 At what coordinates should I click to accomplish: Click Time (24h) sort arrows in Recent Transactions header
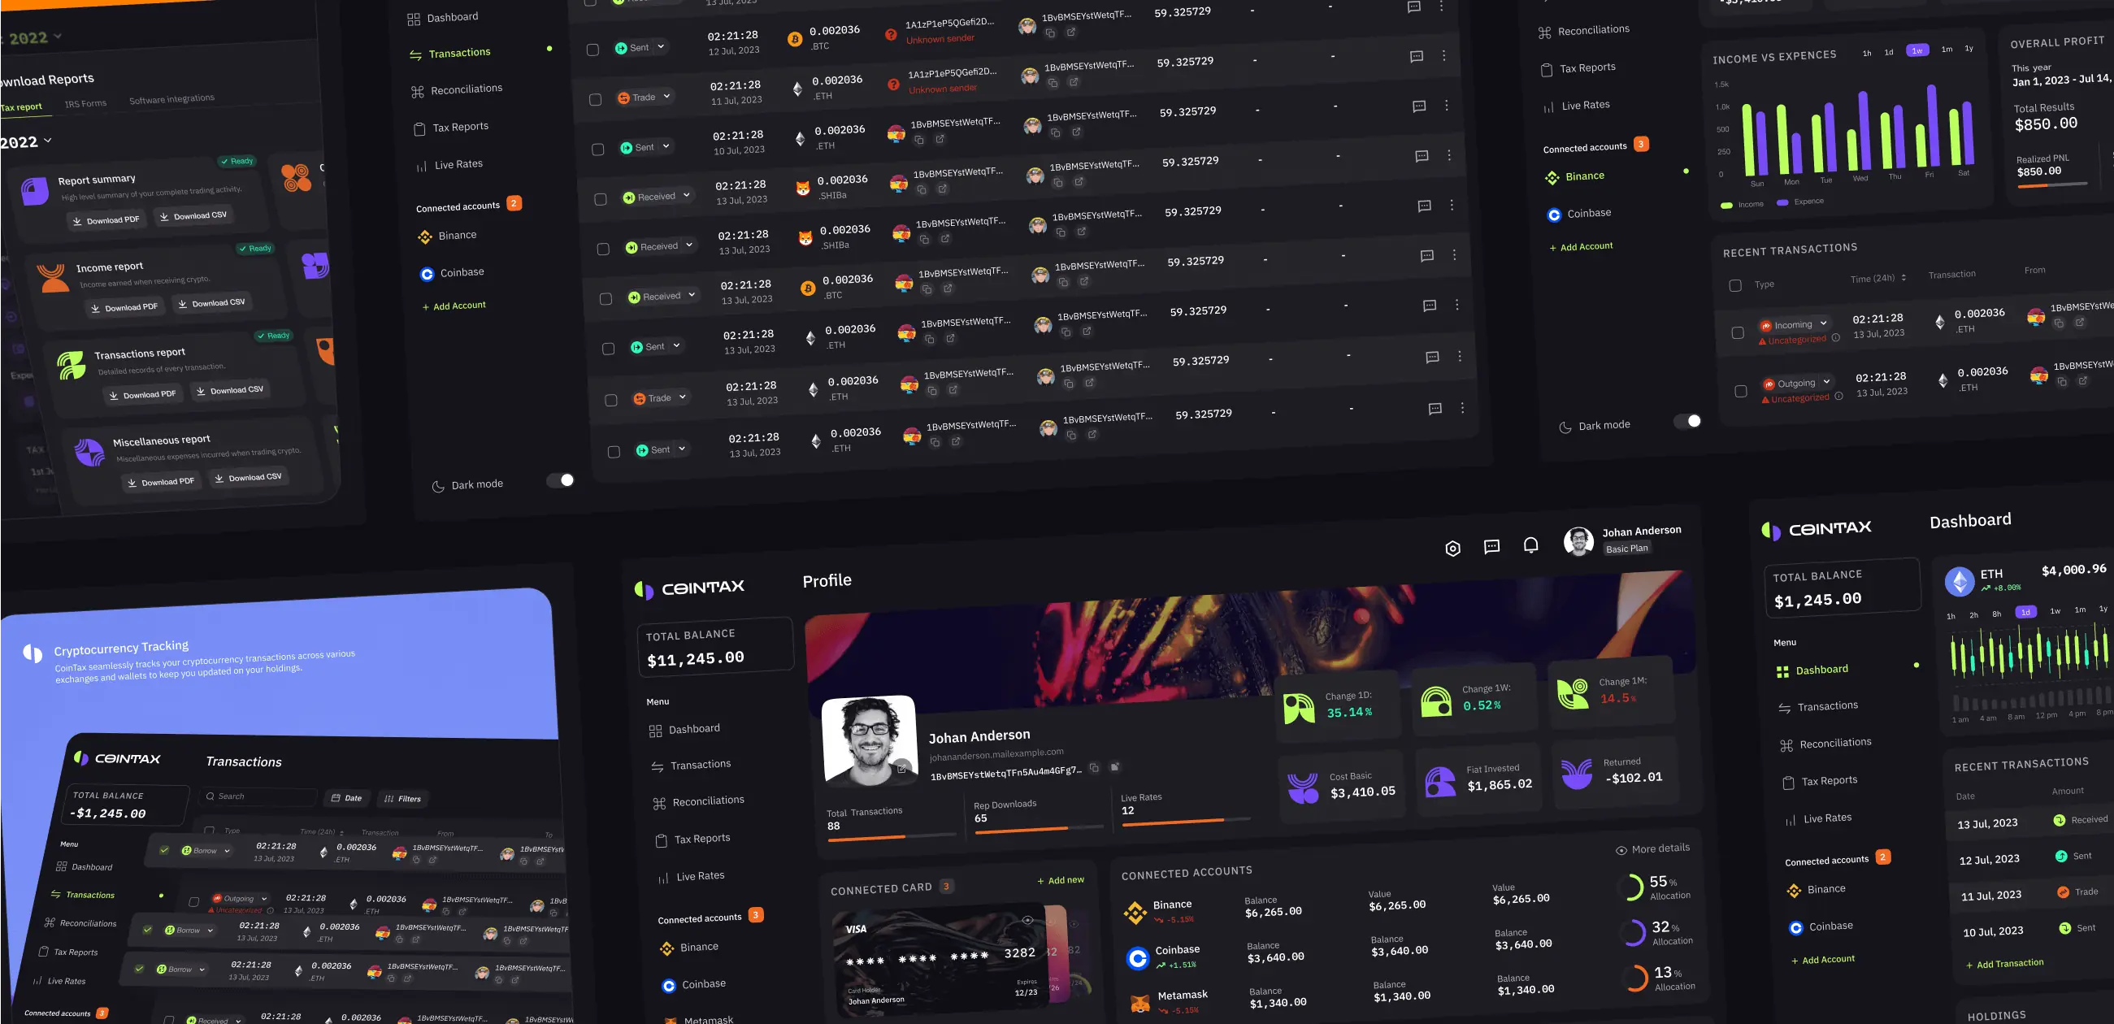1904,277
